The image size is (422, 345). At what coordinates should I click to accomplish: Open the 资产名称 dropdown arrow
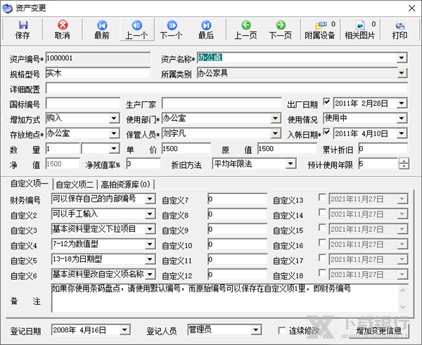[x=402, y=58]
